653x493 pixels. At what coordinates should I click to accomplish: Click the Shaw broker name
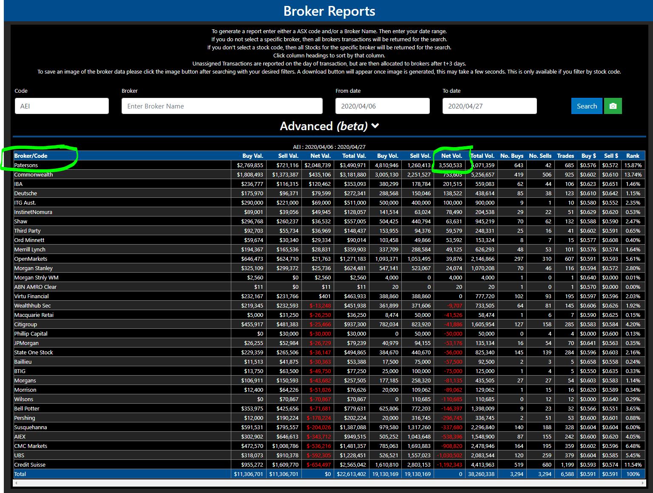click(x=20, y=221)
